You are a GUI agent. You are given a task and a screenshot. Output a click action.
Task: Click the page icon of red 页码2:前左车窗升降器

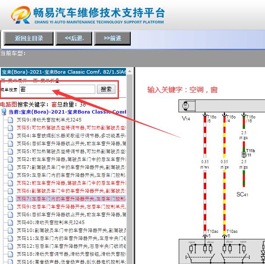point(10,183)
